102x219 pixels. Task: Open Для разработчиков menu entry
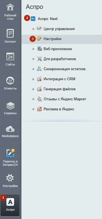tap(60, 59)
